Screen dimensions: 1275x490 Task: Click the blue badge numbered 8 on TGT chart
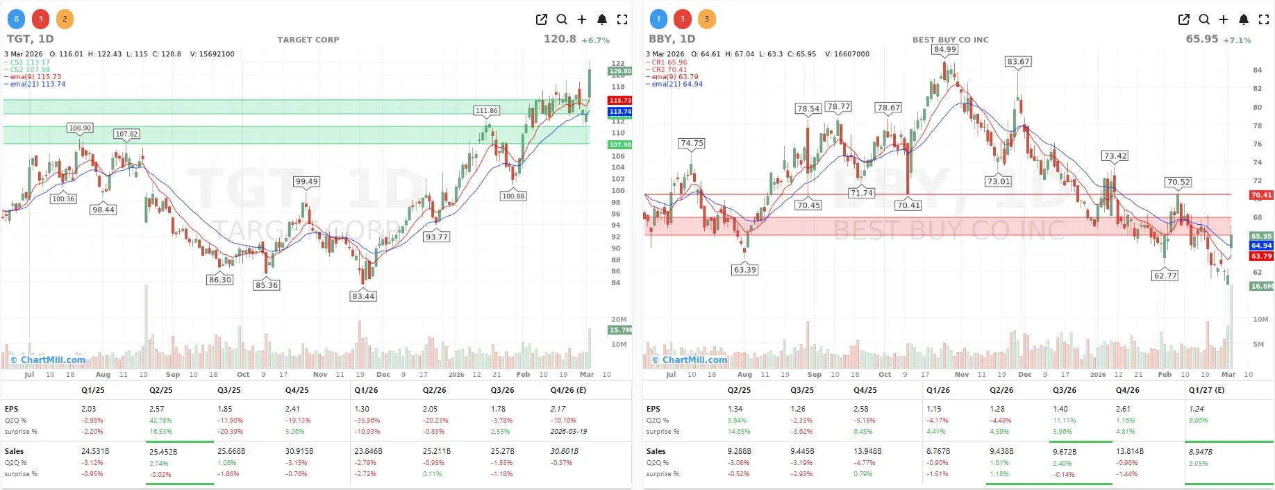coord(17,19)
